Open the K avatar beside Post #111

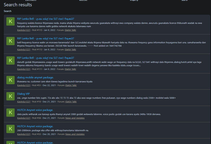[x=11, y=61]
